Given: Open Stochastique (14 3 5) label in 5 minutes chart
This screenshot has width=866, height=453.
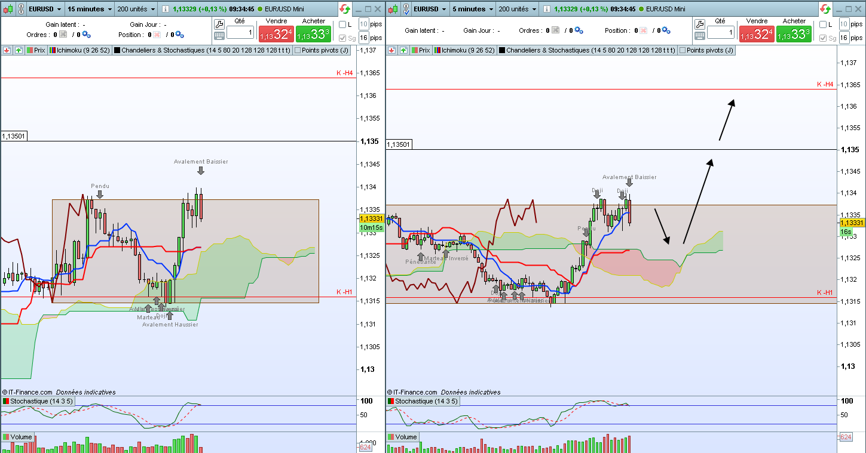Looking at the screenshot, I should tap(423, 401).
